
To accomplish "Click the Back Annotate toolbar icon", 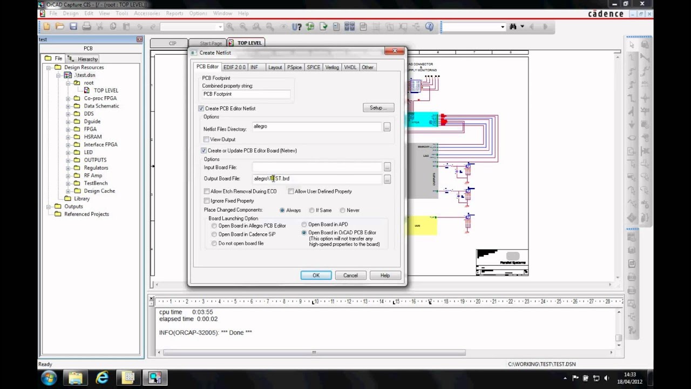I will click(310, 26).
